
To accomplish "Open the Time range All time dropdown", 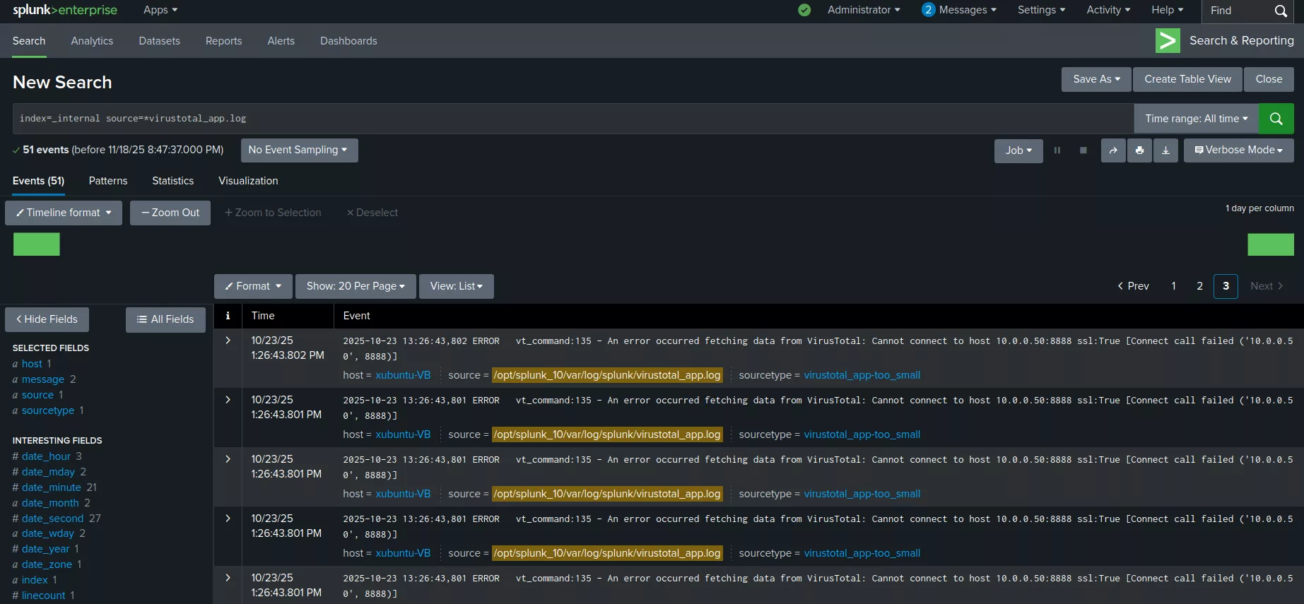I will click(1196, 119).
